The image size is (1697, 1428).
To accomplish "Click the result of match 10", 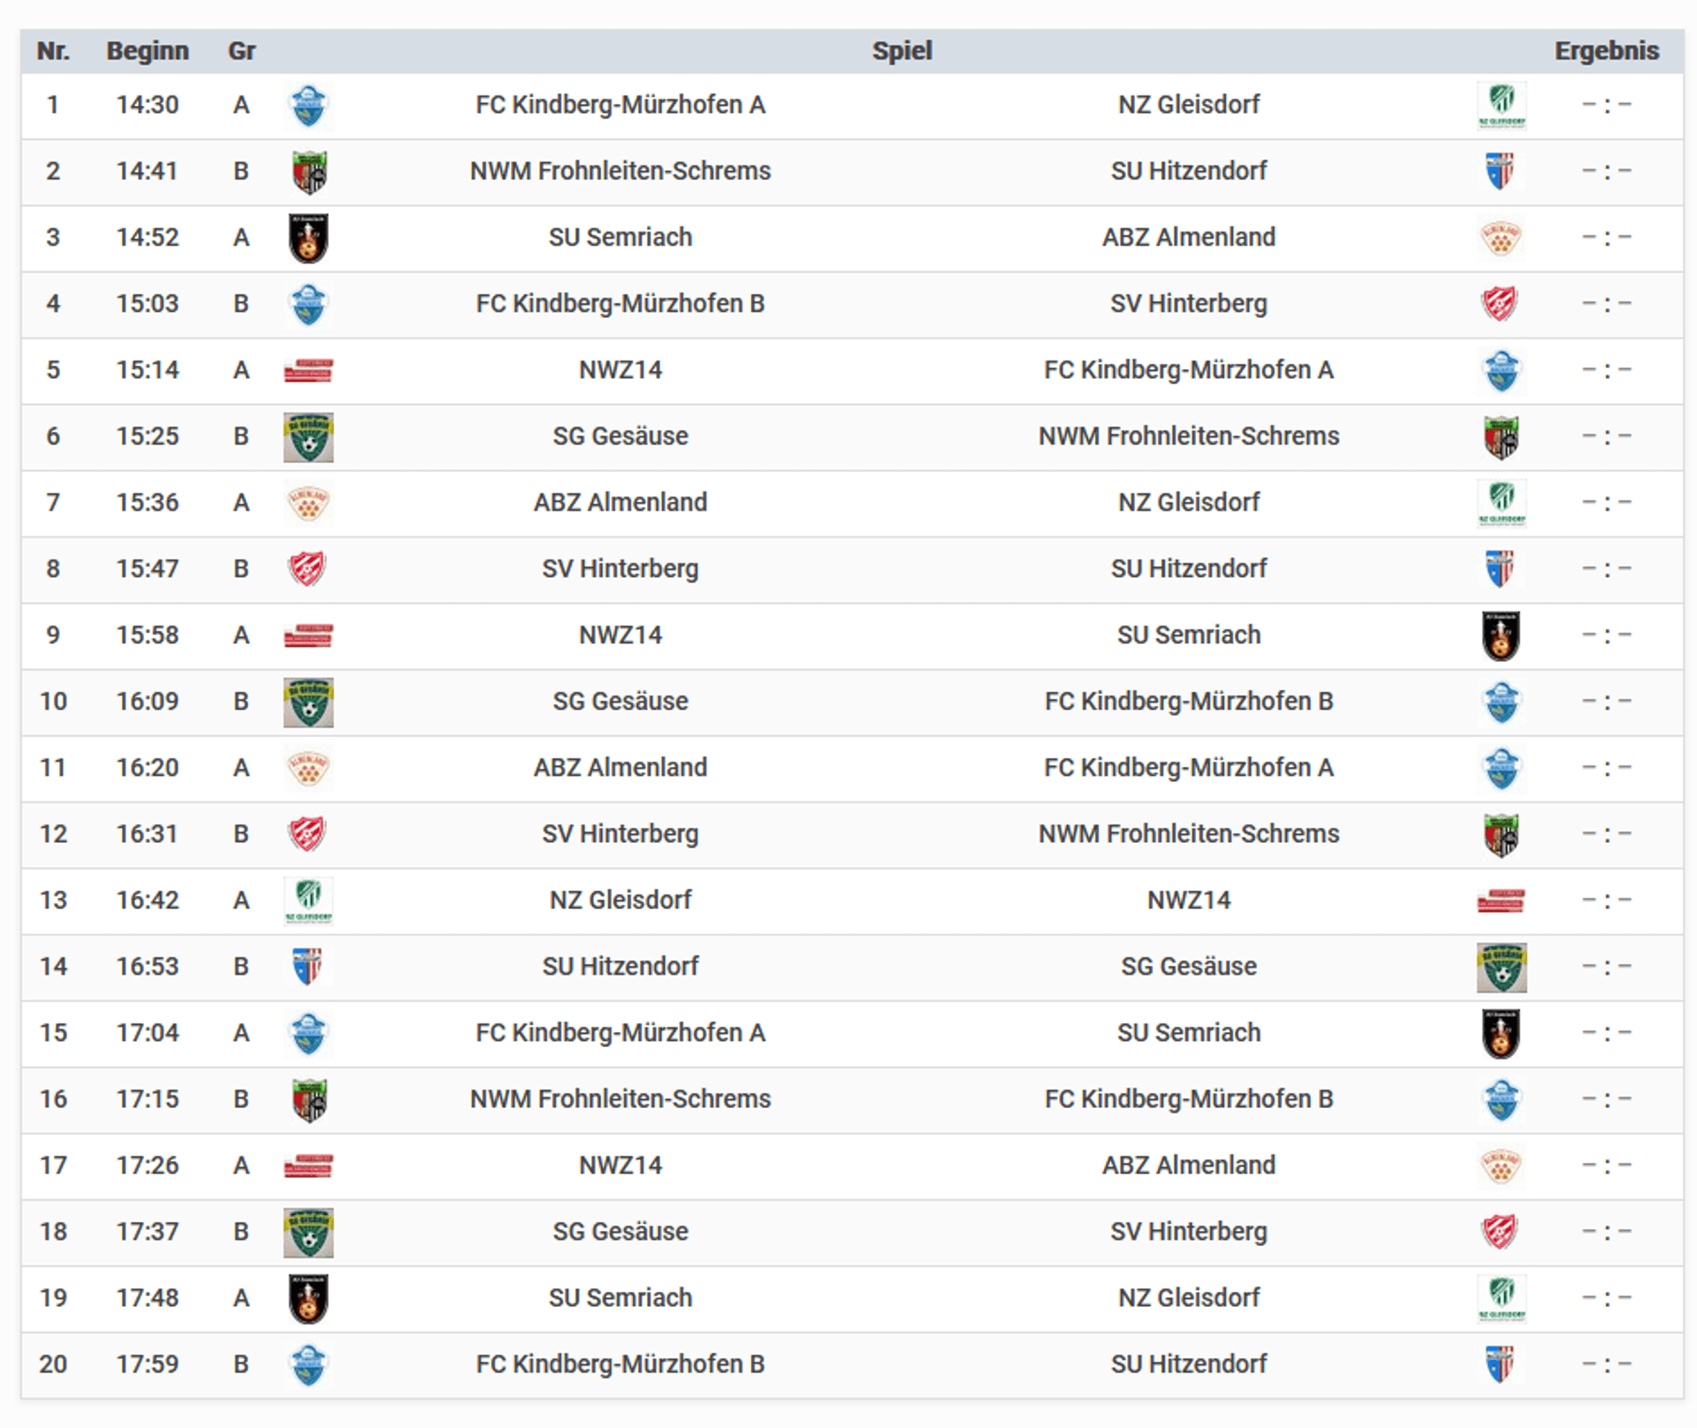I will click(1606, 702).
